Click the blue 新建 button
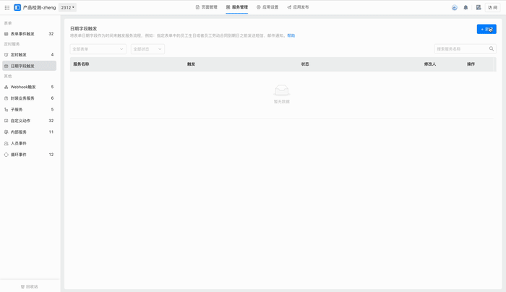506x292 pixels. point(486,29)
